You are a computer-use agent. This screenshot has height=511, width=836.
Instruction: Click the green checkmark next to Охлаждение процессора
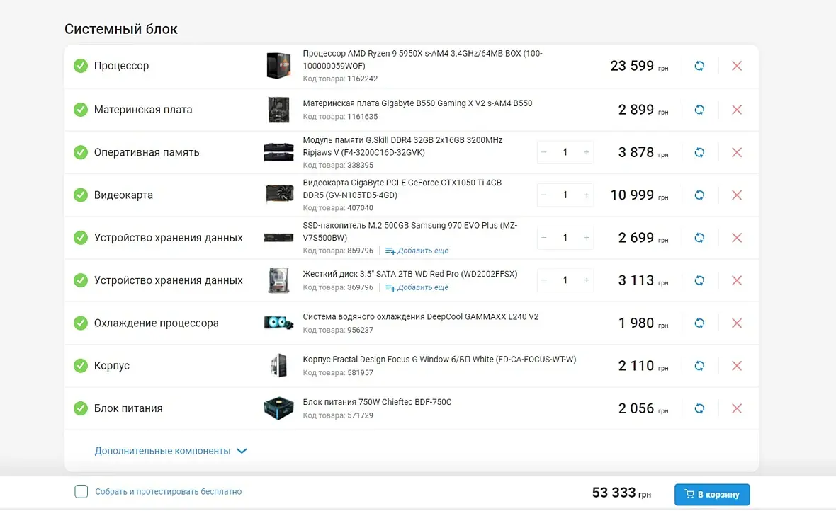[x=81, y=323]
